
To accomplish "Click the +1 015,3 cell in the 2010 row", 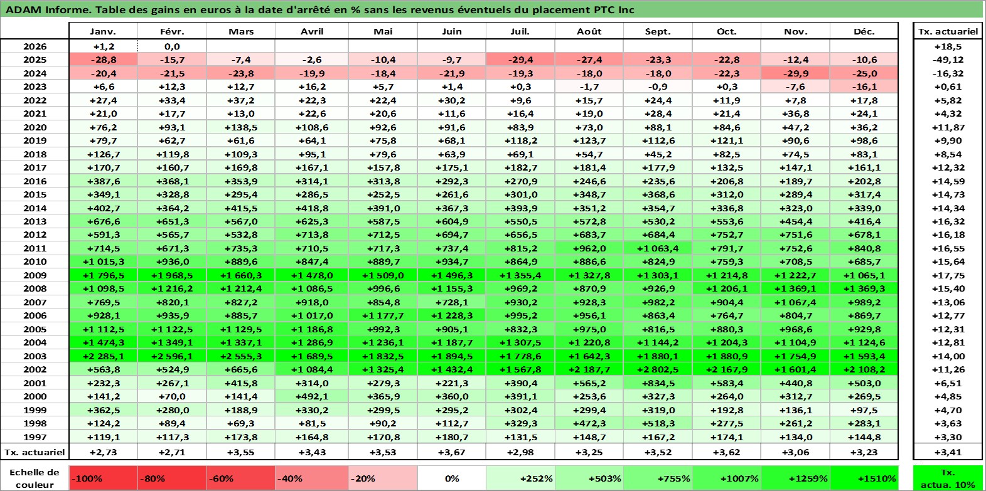I will coord(103,261).
